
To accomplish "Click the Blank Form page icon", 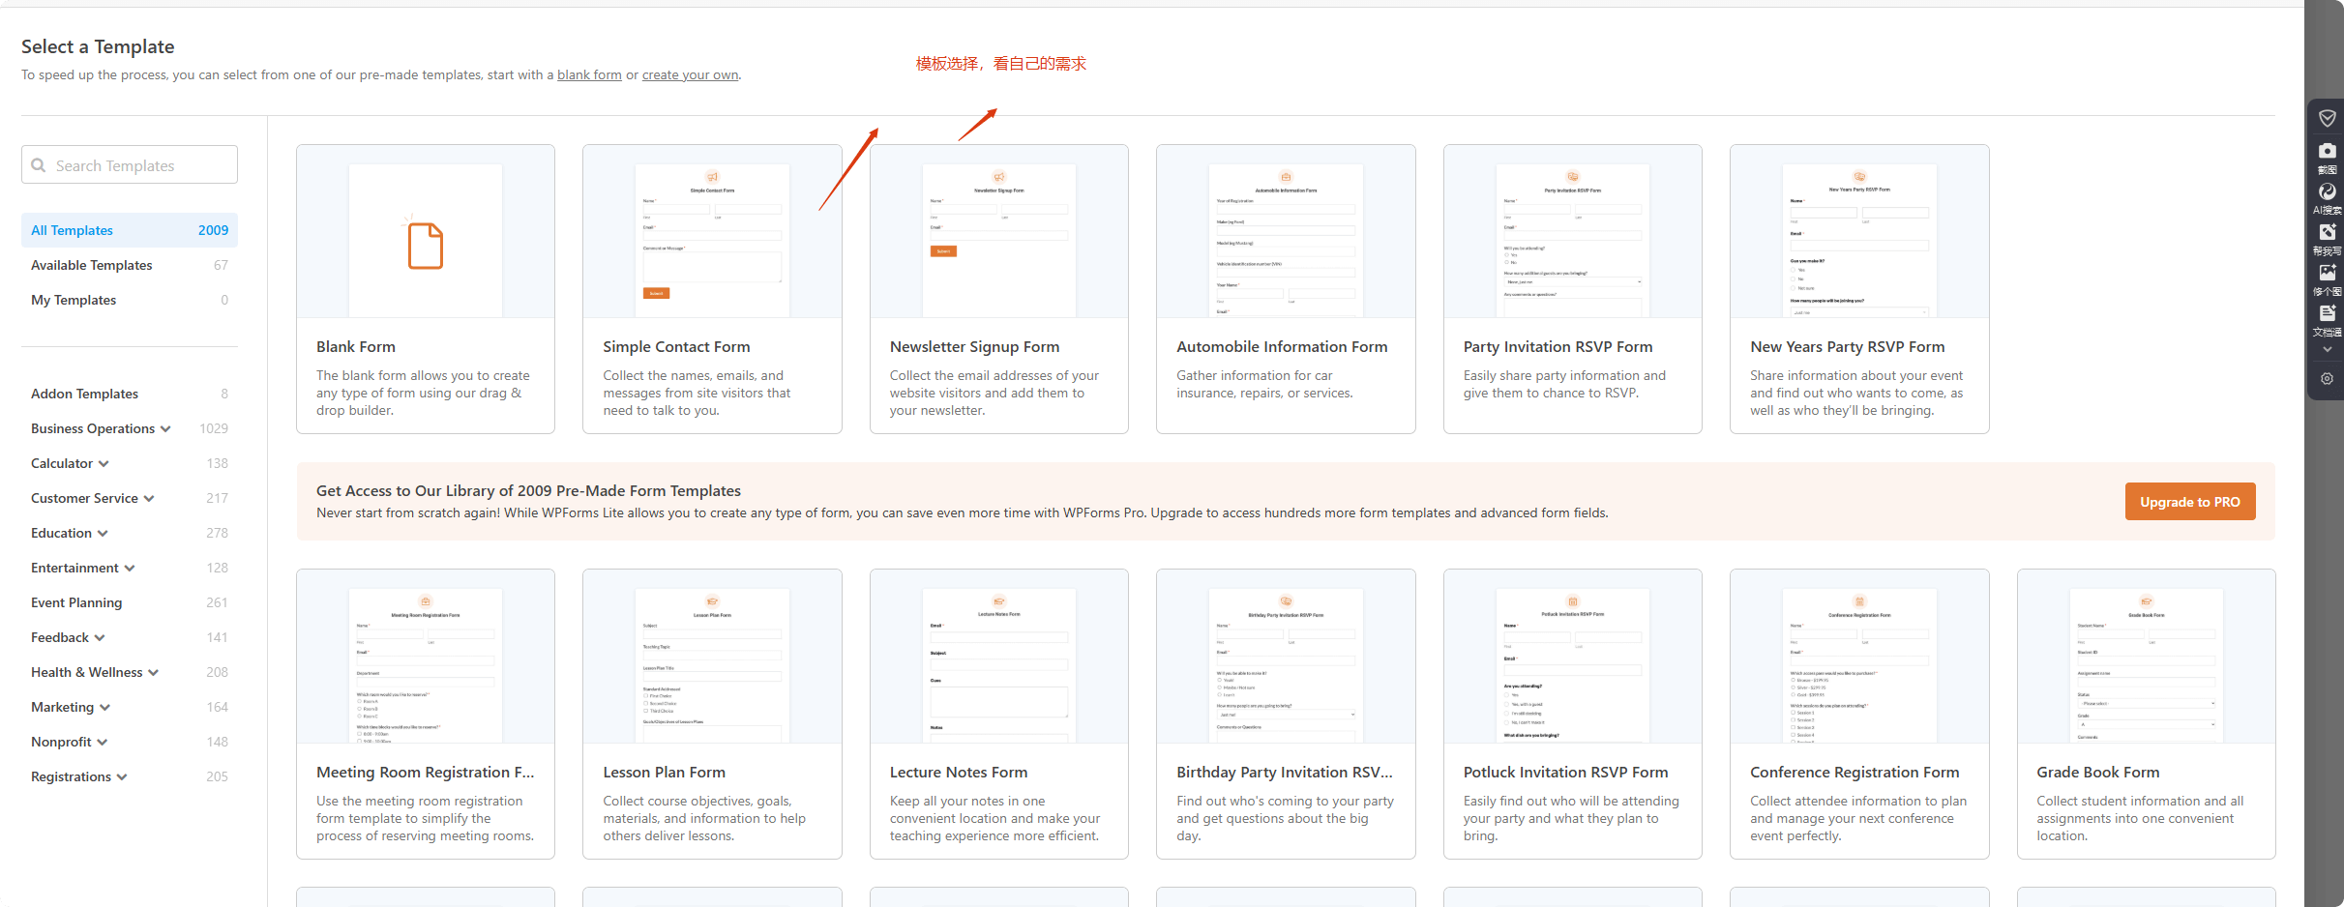I will tap(425, 246).
